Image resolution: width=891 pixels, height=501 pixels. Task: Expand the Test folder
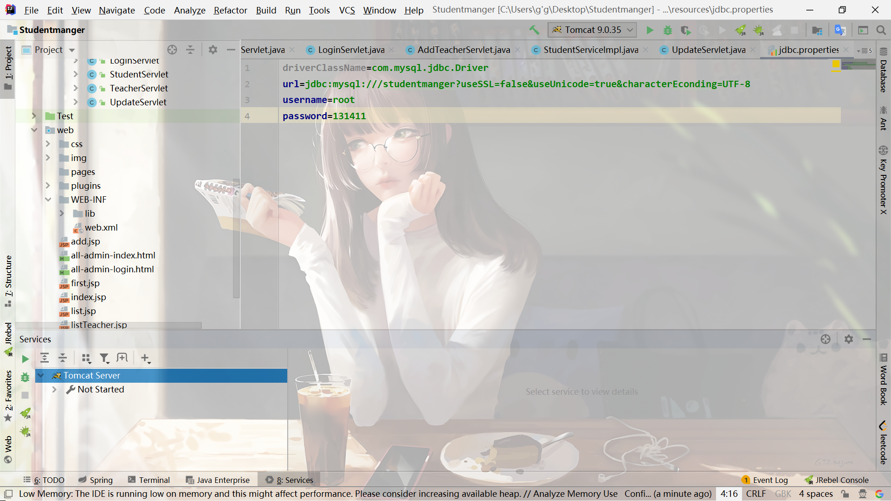34,116
